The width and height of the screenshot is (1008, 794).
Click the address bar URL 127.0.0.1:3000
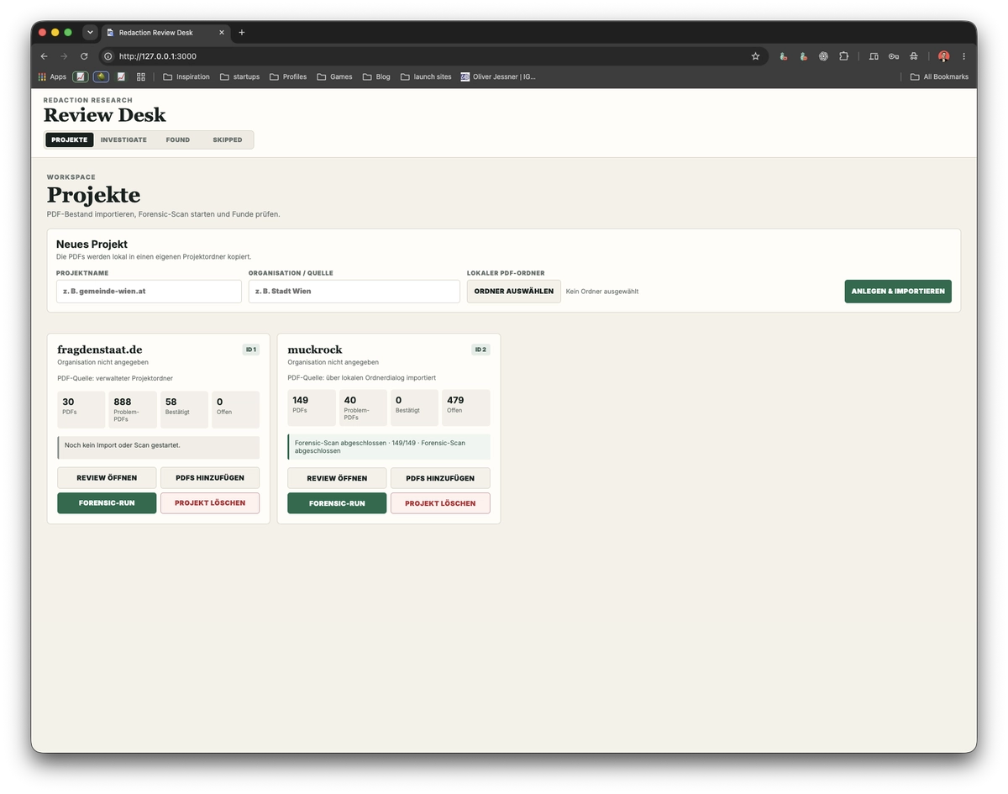tap(158, 56)
